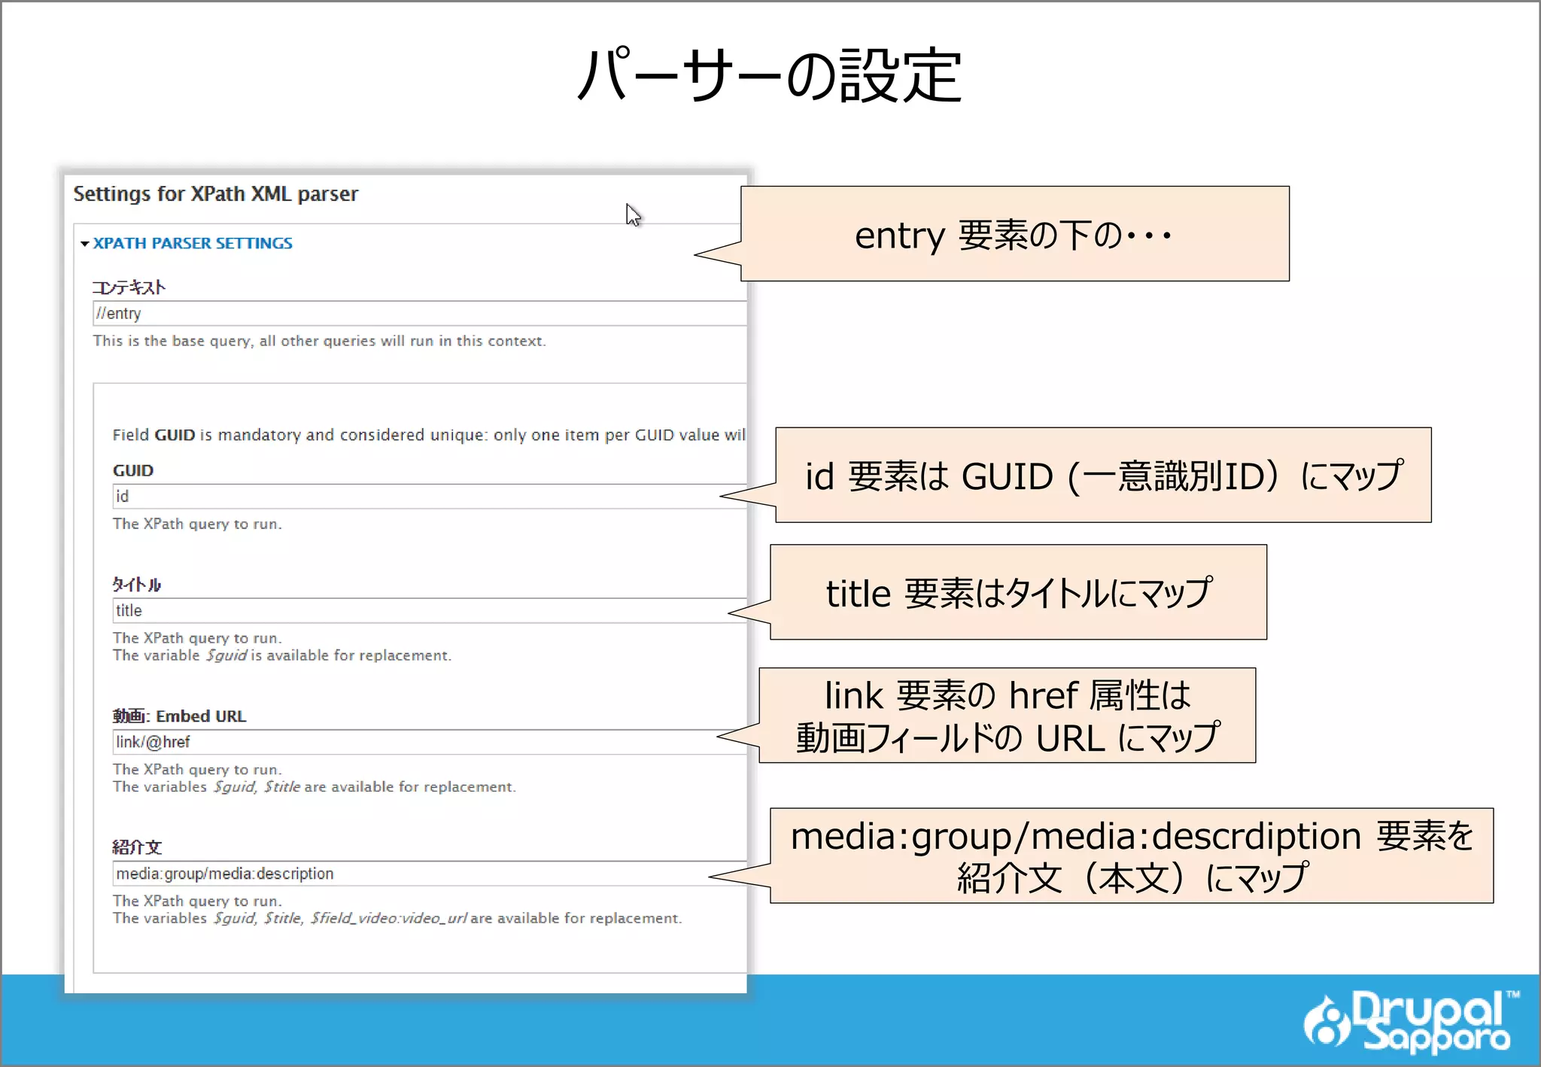Screen dimensions: 1541x1067
Task: Click the 'Field GUID is mandatory' notice
Action: click(x=429, y=435)
